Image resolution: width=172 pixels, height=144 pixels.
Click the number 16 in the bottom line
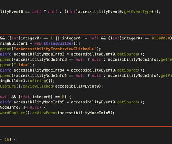[x=7, y=139]
